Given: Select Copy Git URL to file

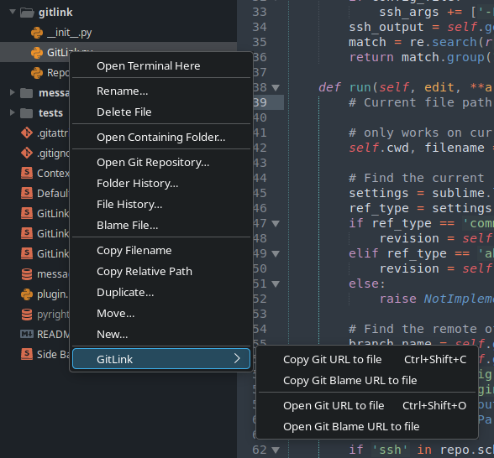Looking at the screenshot, I should (x=367, y=360).
